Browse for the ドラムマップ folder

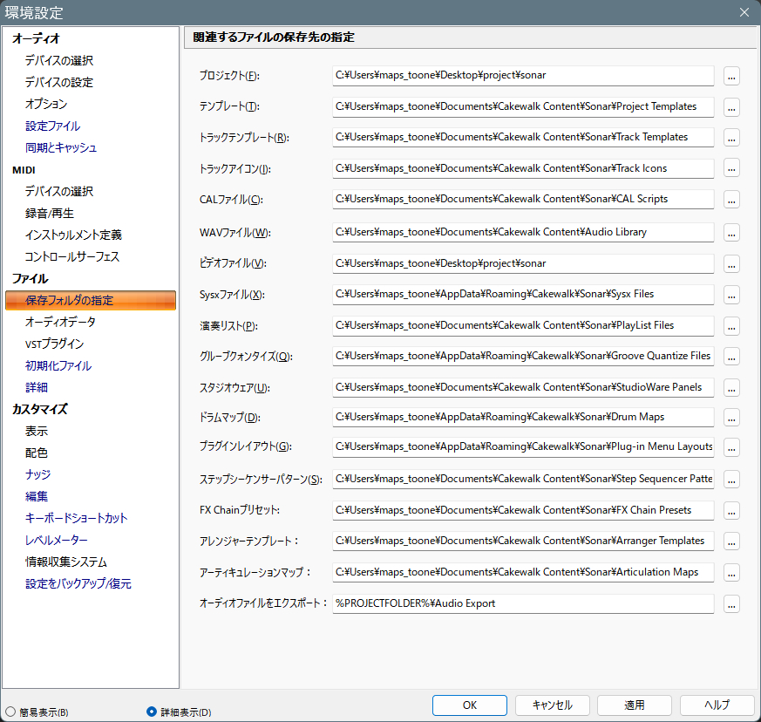[731, 418]
